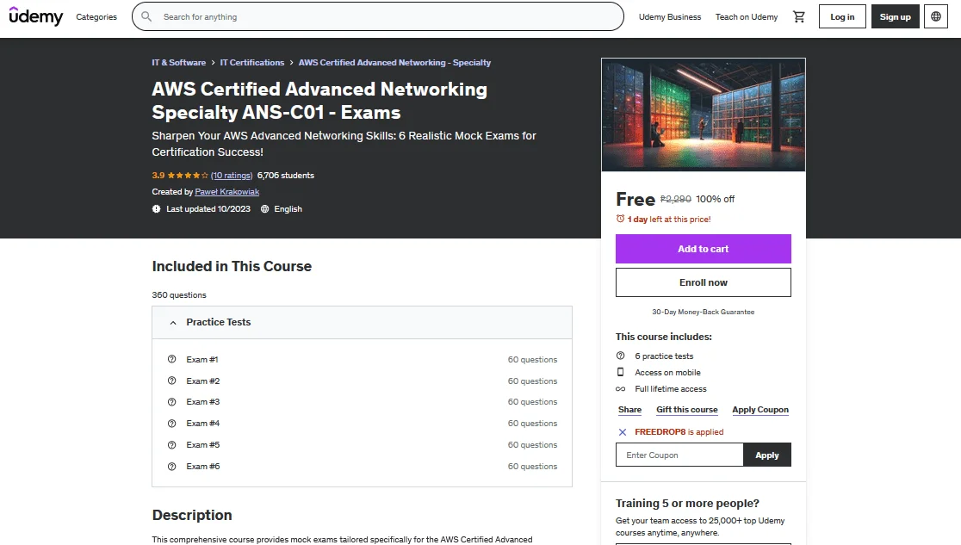Open the 10 ratings link
This screenshot has height=545, width=961.
pos(232,176)
